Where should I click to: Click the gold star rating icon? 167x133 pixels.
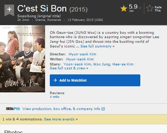[x=124, y=9]
